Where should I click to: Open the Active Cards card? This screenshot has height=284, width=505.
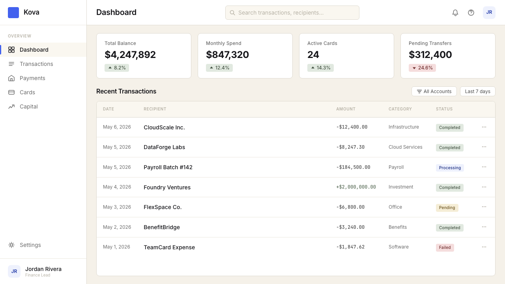click(346, 56)
